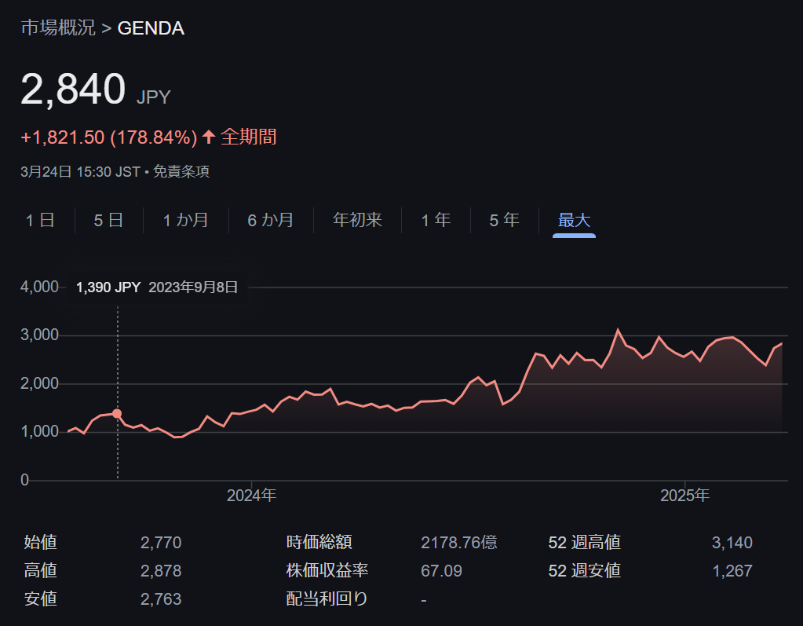Switch to the 6 か月 range tab
This screenshot has height=626, width=803.
pyautogui.click(x=270, y=220)
